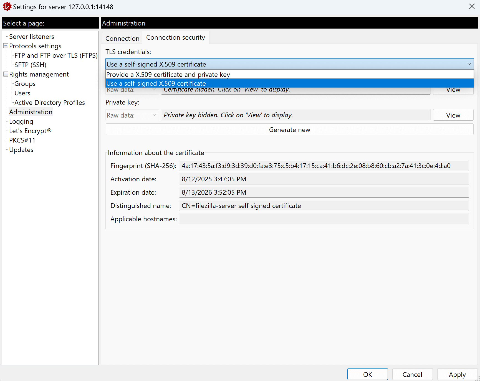
Task: Click the 'Private key:' label
Action: tap(122, 102)
